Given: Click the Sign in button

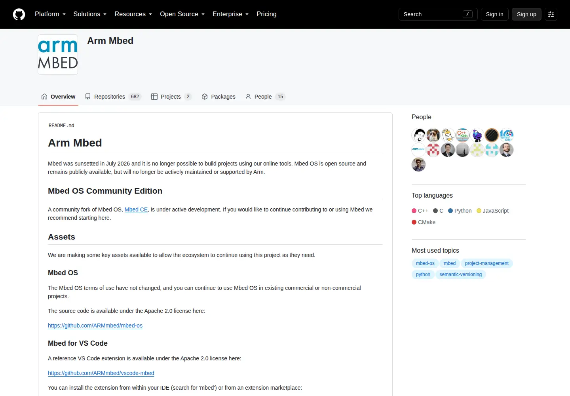Looking at the screenshot, I should pyautogui.click(x=494, y=14).
